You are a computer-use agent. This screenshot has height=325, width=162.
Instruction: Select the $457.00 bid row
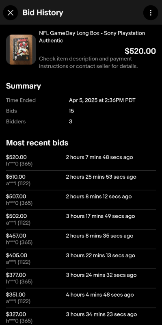(x=81, y=239)
